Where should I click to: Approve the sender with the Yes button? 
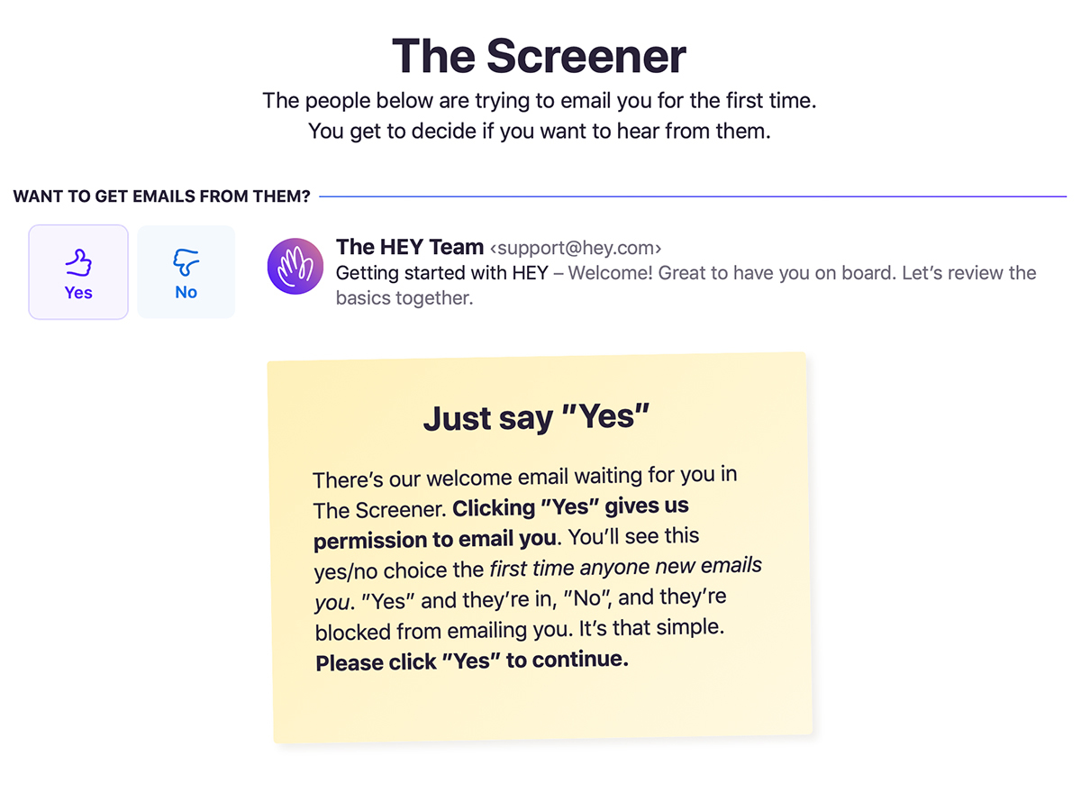[78, 272]
